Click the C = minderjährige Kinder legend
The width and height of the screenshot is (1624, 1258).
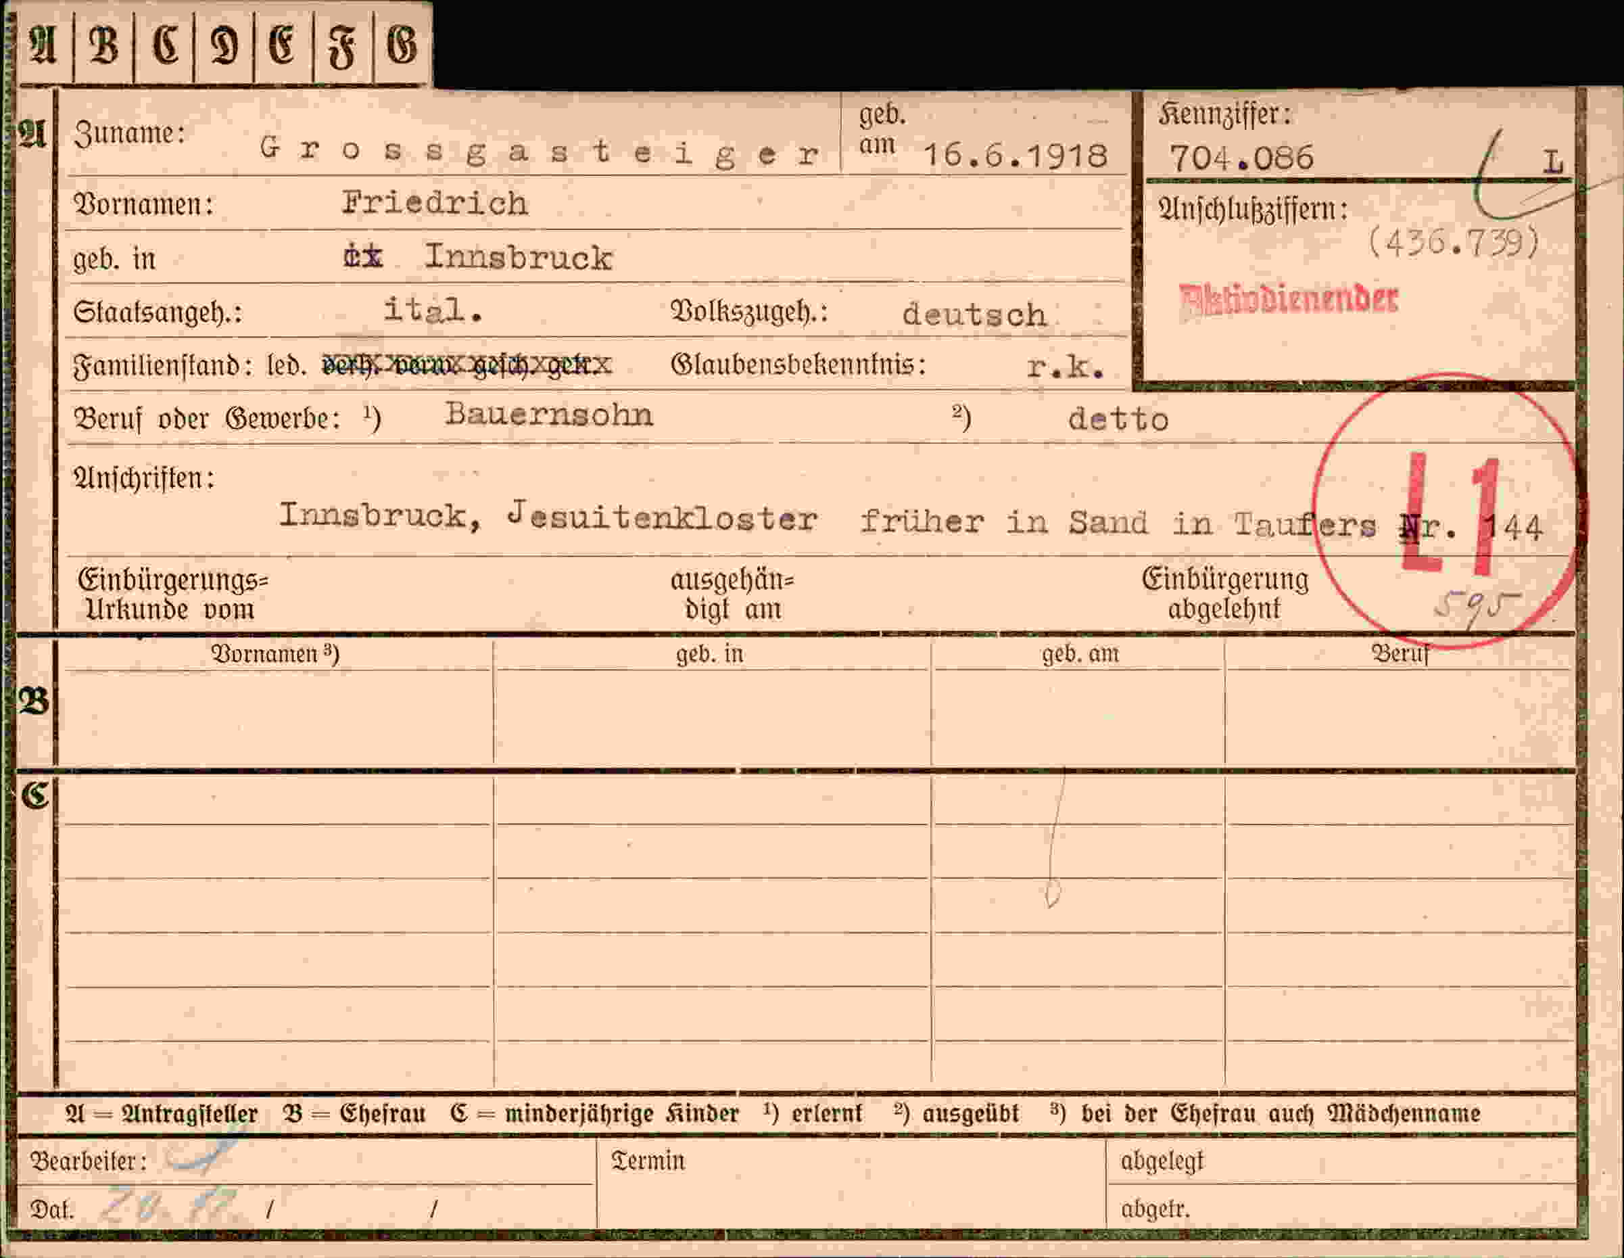[595, 1114]
